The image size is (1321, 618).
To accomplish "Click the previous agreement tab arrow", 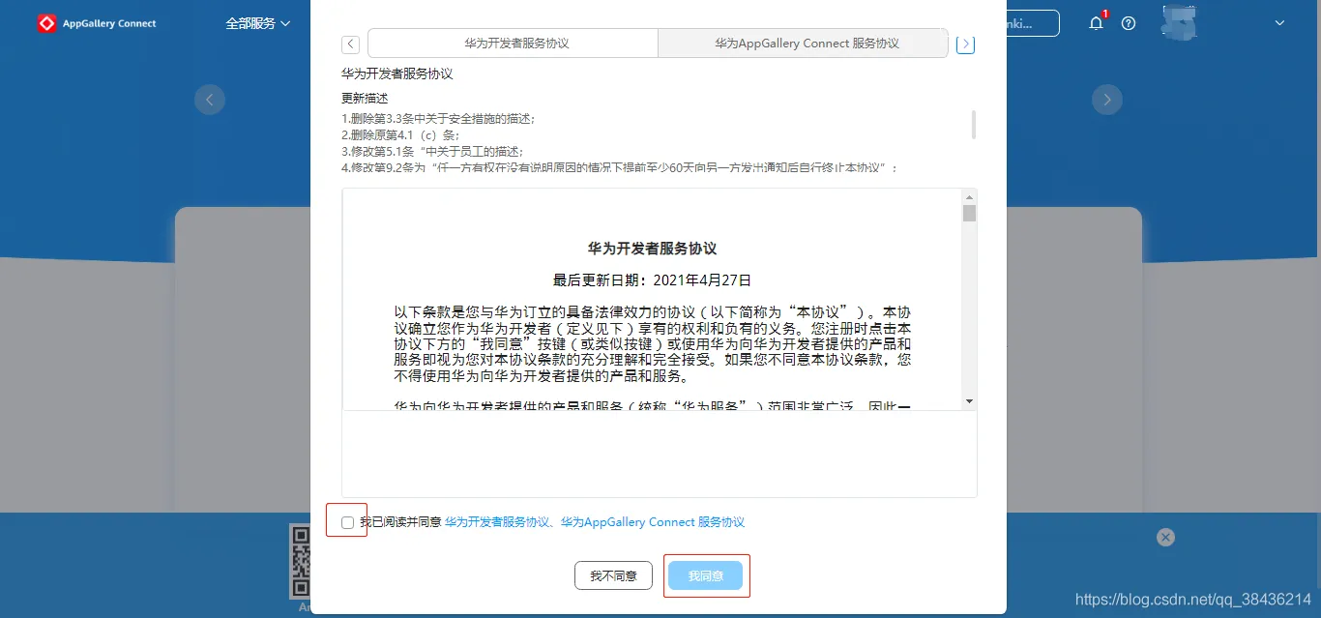I will [x=350, y=44].
